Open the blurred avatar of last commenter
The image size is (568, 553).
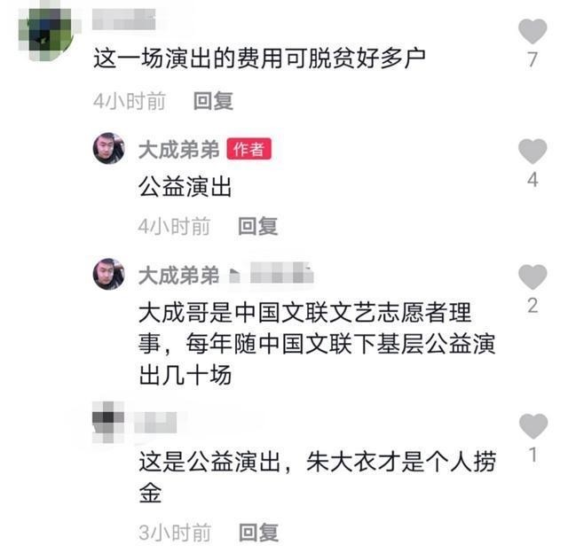pyautogui.click(x=108, y=422)
